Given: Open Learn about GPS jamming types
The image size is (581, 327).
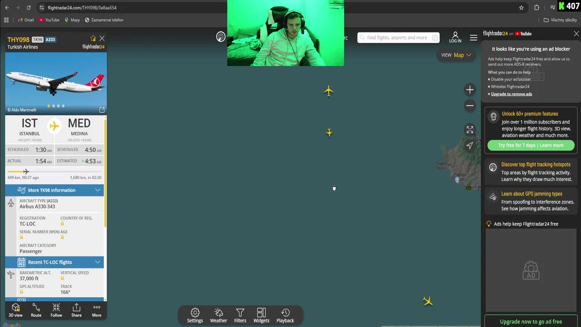Looking at the screenshot, I should [x=531, y=201].
